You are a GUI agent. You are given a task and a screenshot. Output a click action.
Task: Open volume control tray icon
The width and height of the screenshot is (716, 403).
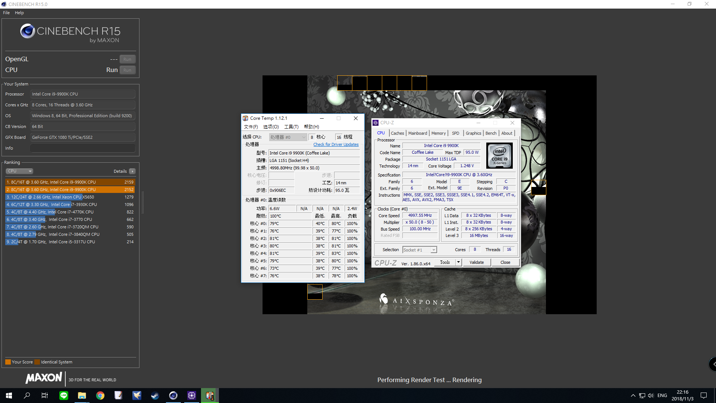click(x=651, y=396)
